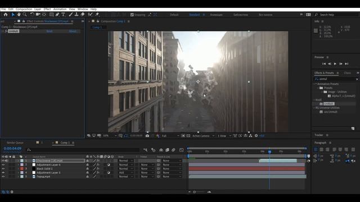The height and width of the screenshot is (202, 360).
Task: Select the Zoom magnifier tool
Action: coord(25,15)
